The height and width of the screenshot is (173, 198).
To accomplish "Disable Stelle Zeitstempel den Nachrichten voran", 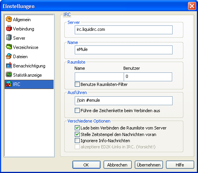I will [77, 134].
